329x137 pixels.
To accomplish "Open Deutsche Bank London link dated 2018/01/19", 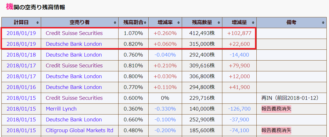I will (74, 44).
